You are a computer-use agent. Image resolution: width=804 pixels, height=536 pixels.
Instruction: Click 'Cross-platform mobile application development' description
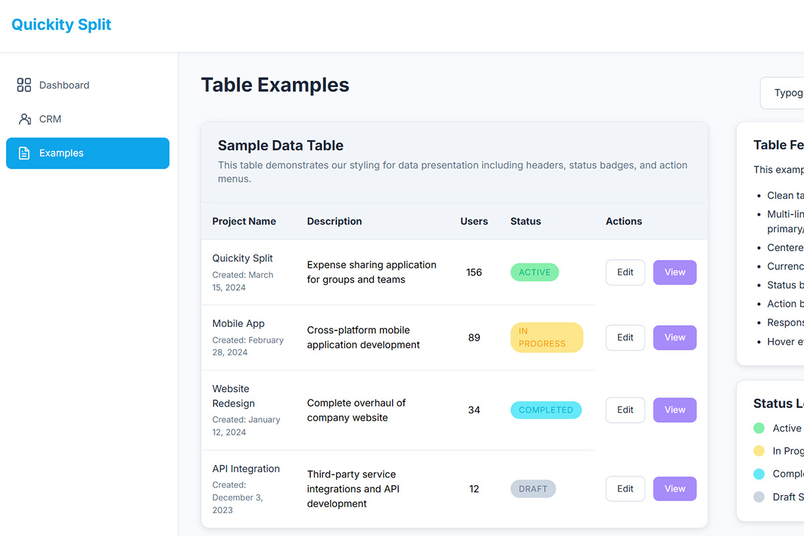pyautogui.click(x=363, y=338)
